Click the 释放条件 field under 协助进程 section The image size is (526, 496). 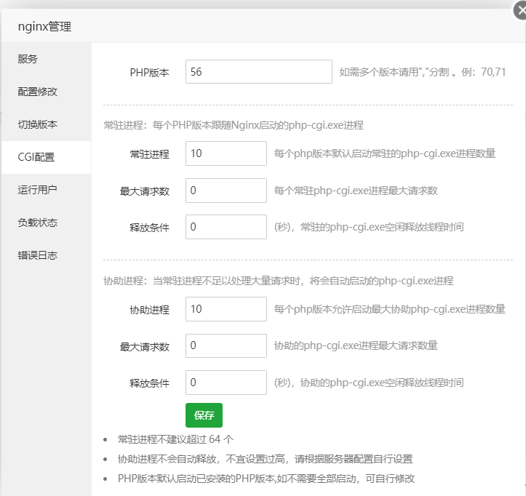226,383
